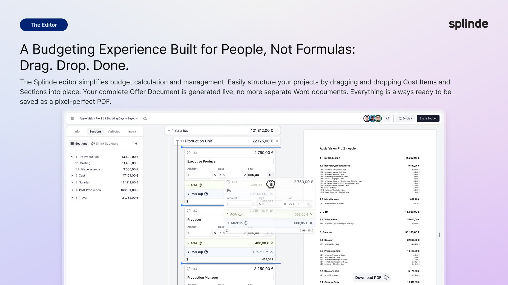The width and height of the screenshot is (508, 285).
Task: Select the Sections list view toggle
Action: click(79, 144)
